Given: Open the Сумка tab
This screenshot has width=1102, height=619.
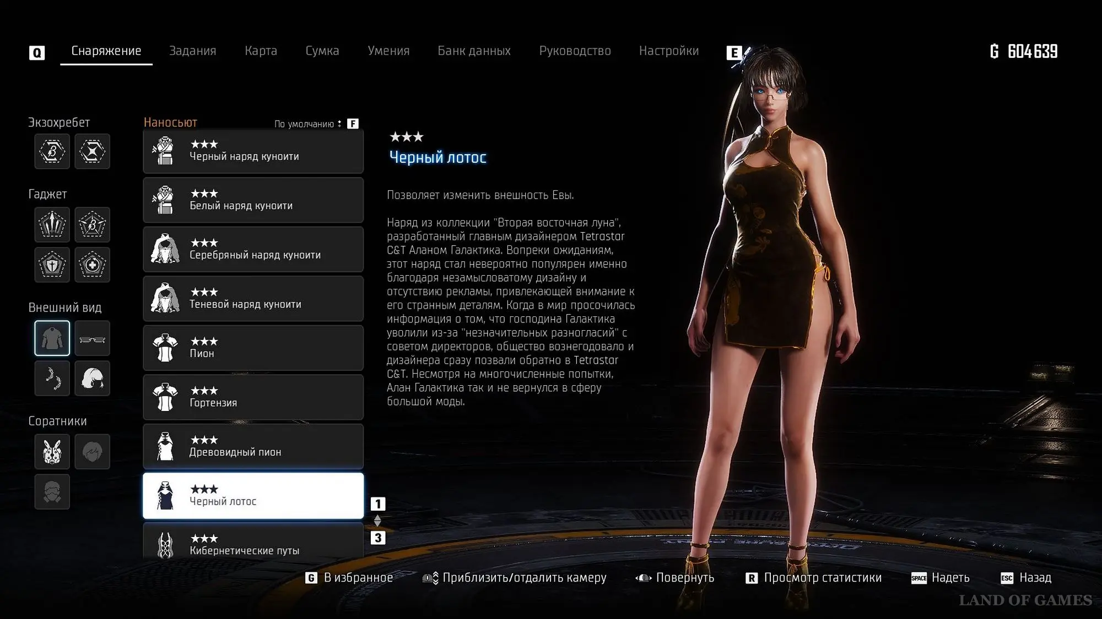Looking at the screenshot, I should [322, 51].
